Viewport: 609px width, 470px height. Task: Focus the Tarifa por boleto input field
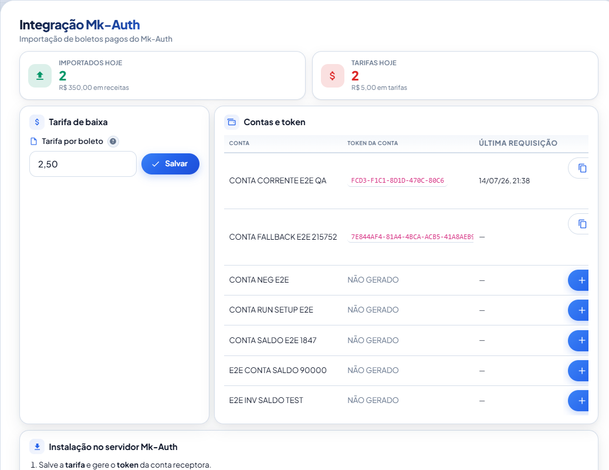[83, 164]
